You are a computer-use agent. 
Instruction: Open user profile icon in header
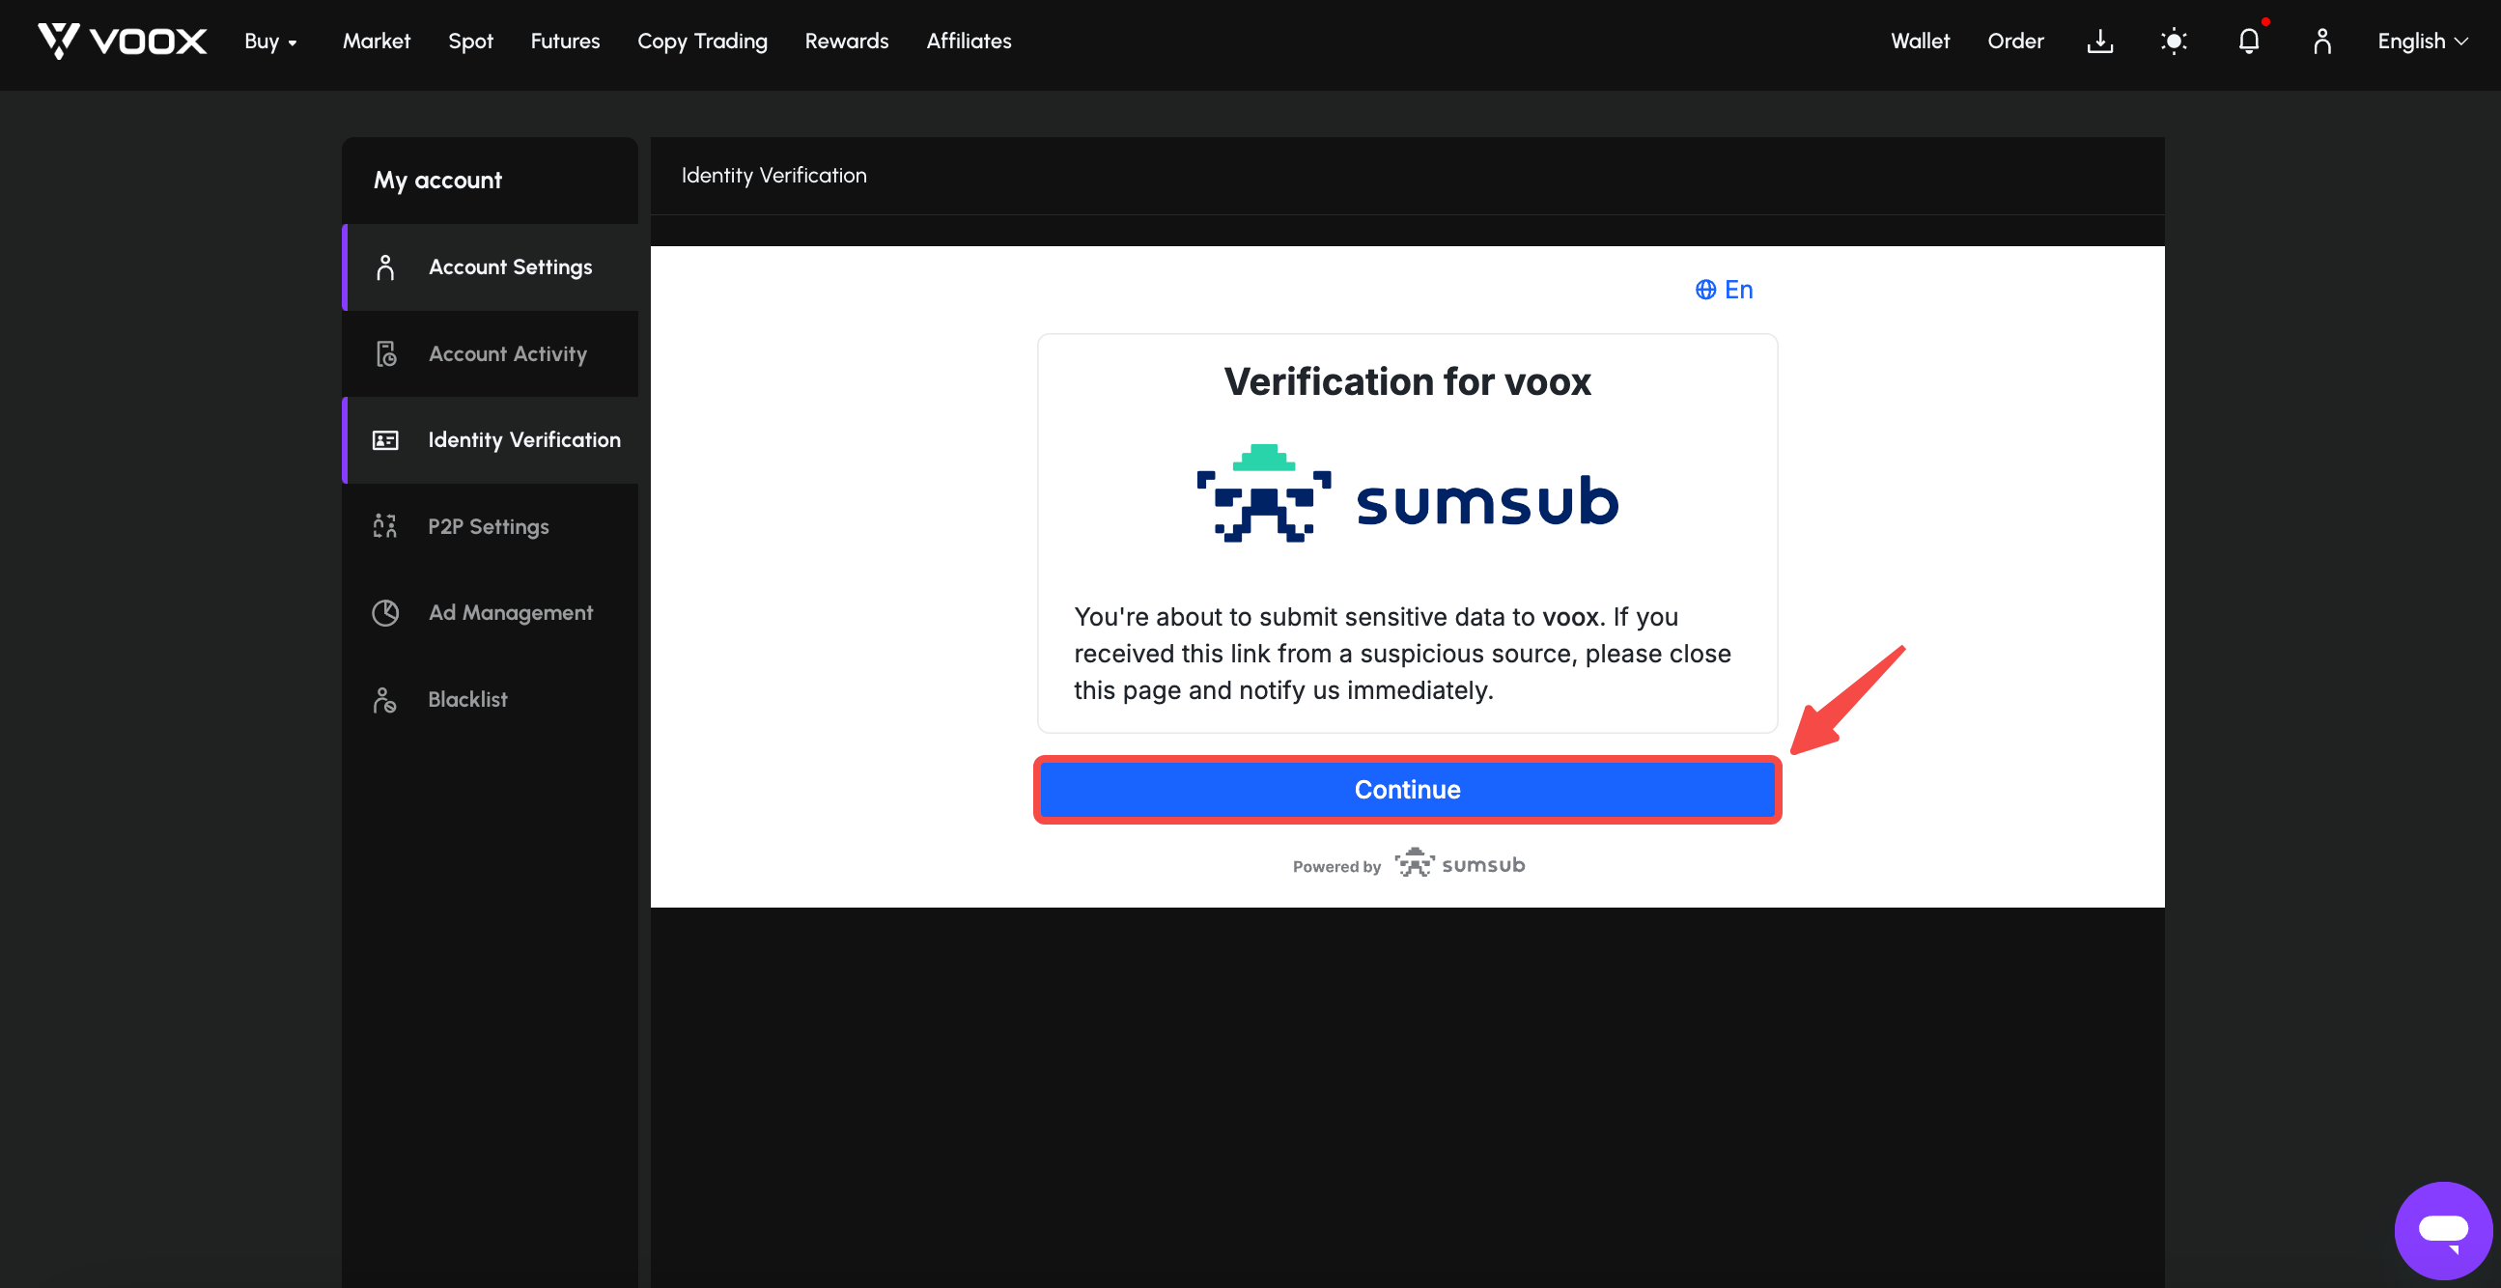2322,41
